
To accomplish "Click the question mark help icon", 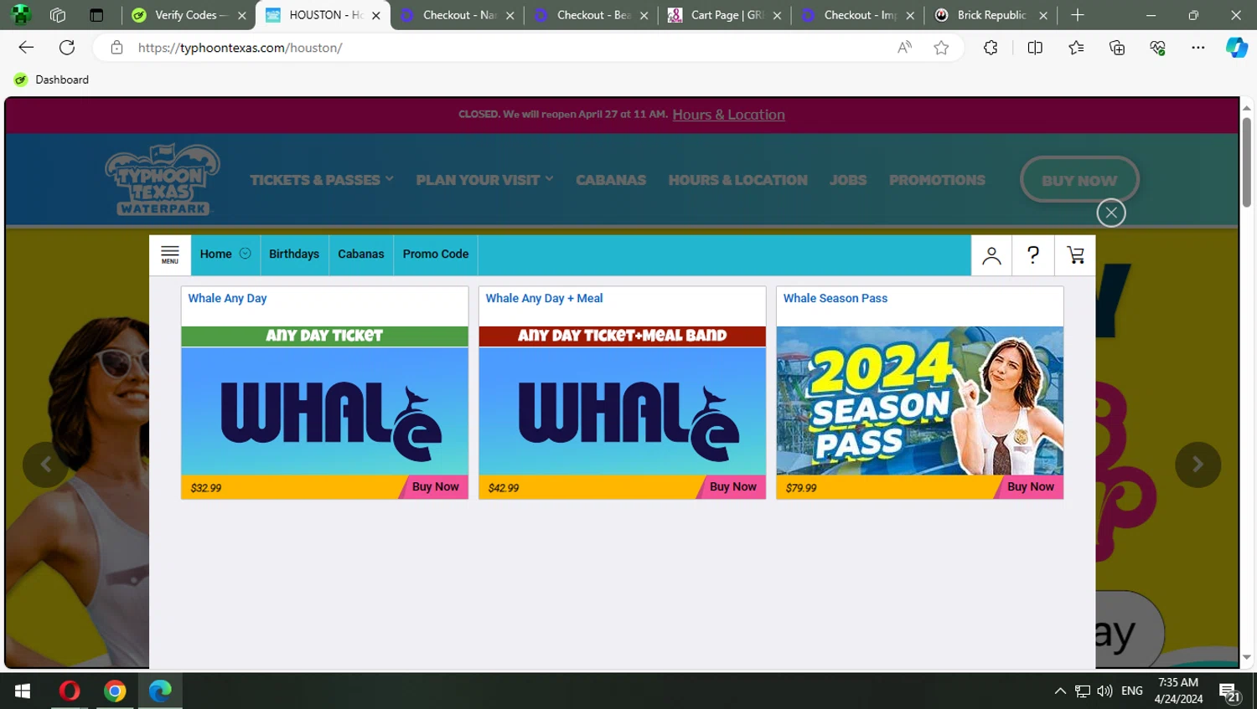I will [x=1033, y=255].
